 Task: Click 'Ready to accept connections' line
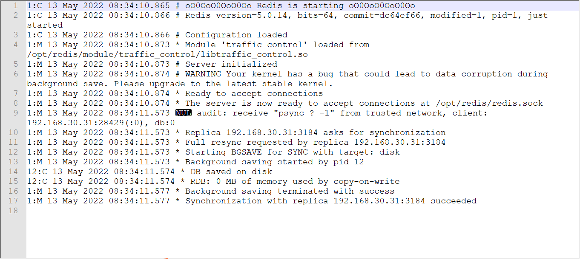254,93
